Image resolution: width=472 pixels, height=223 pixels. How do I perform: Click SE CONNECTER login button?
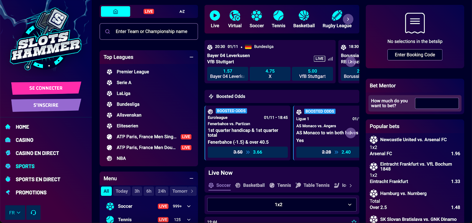[46, 88]
